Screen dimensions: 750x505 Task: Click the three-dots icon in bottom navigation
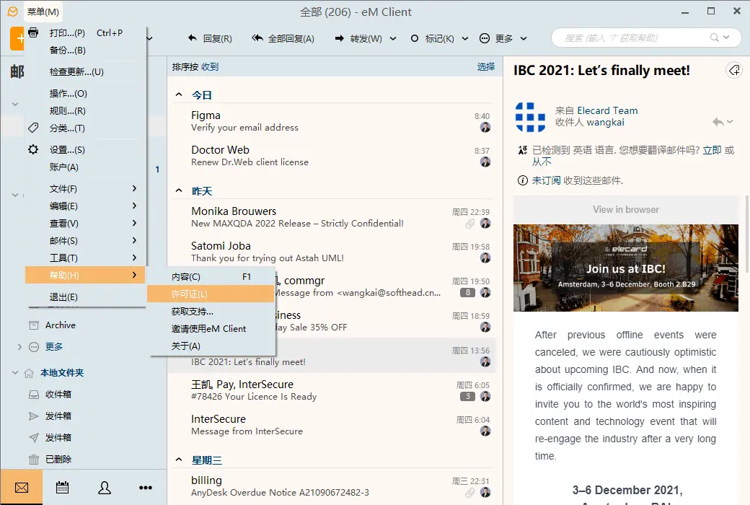(146, 487)
